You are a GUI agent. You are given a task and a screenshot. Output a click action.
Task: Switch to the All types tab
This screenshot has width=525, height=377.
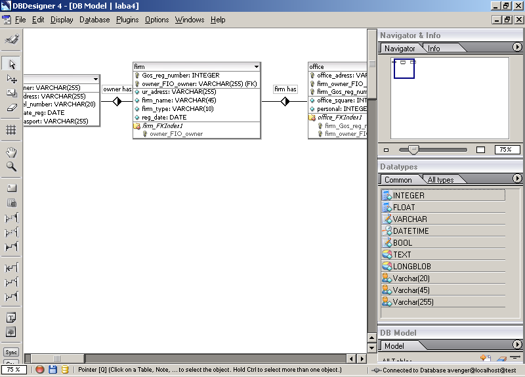pyautogui.click(x=440, y=180)
